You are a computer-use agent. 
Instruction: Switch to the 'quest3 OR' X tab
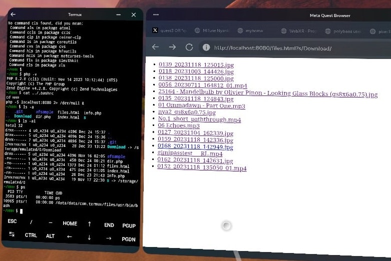[169, 30]
